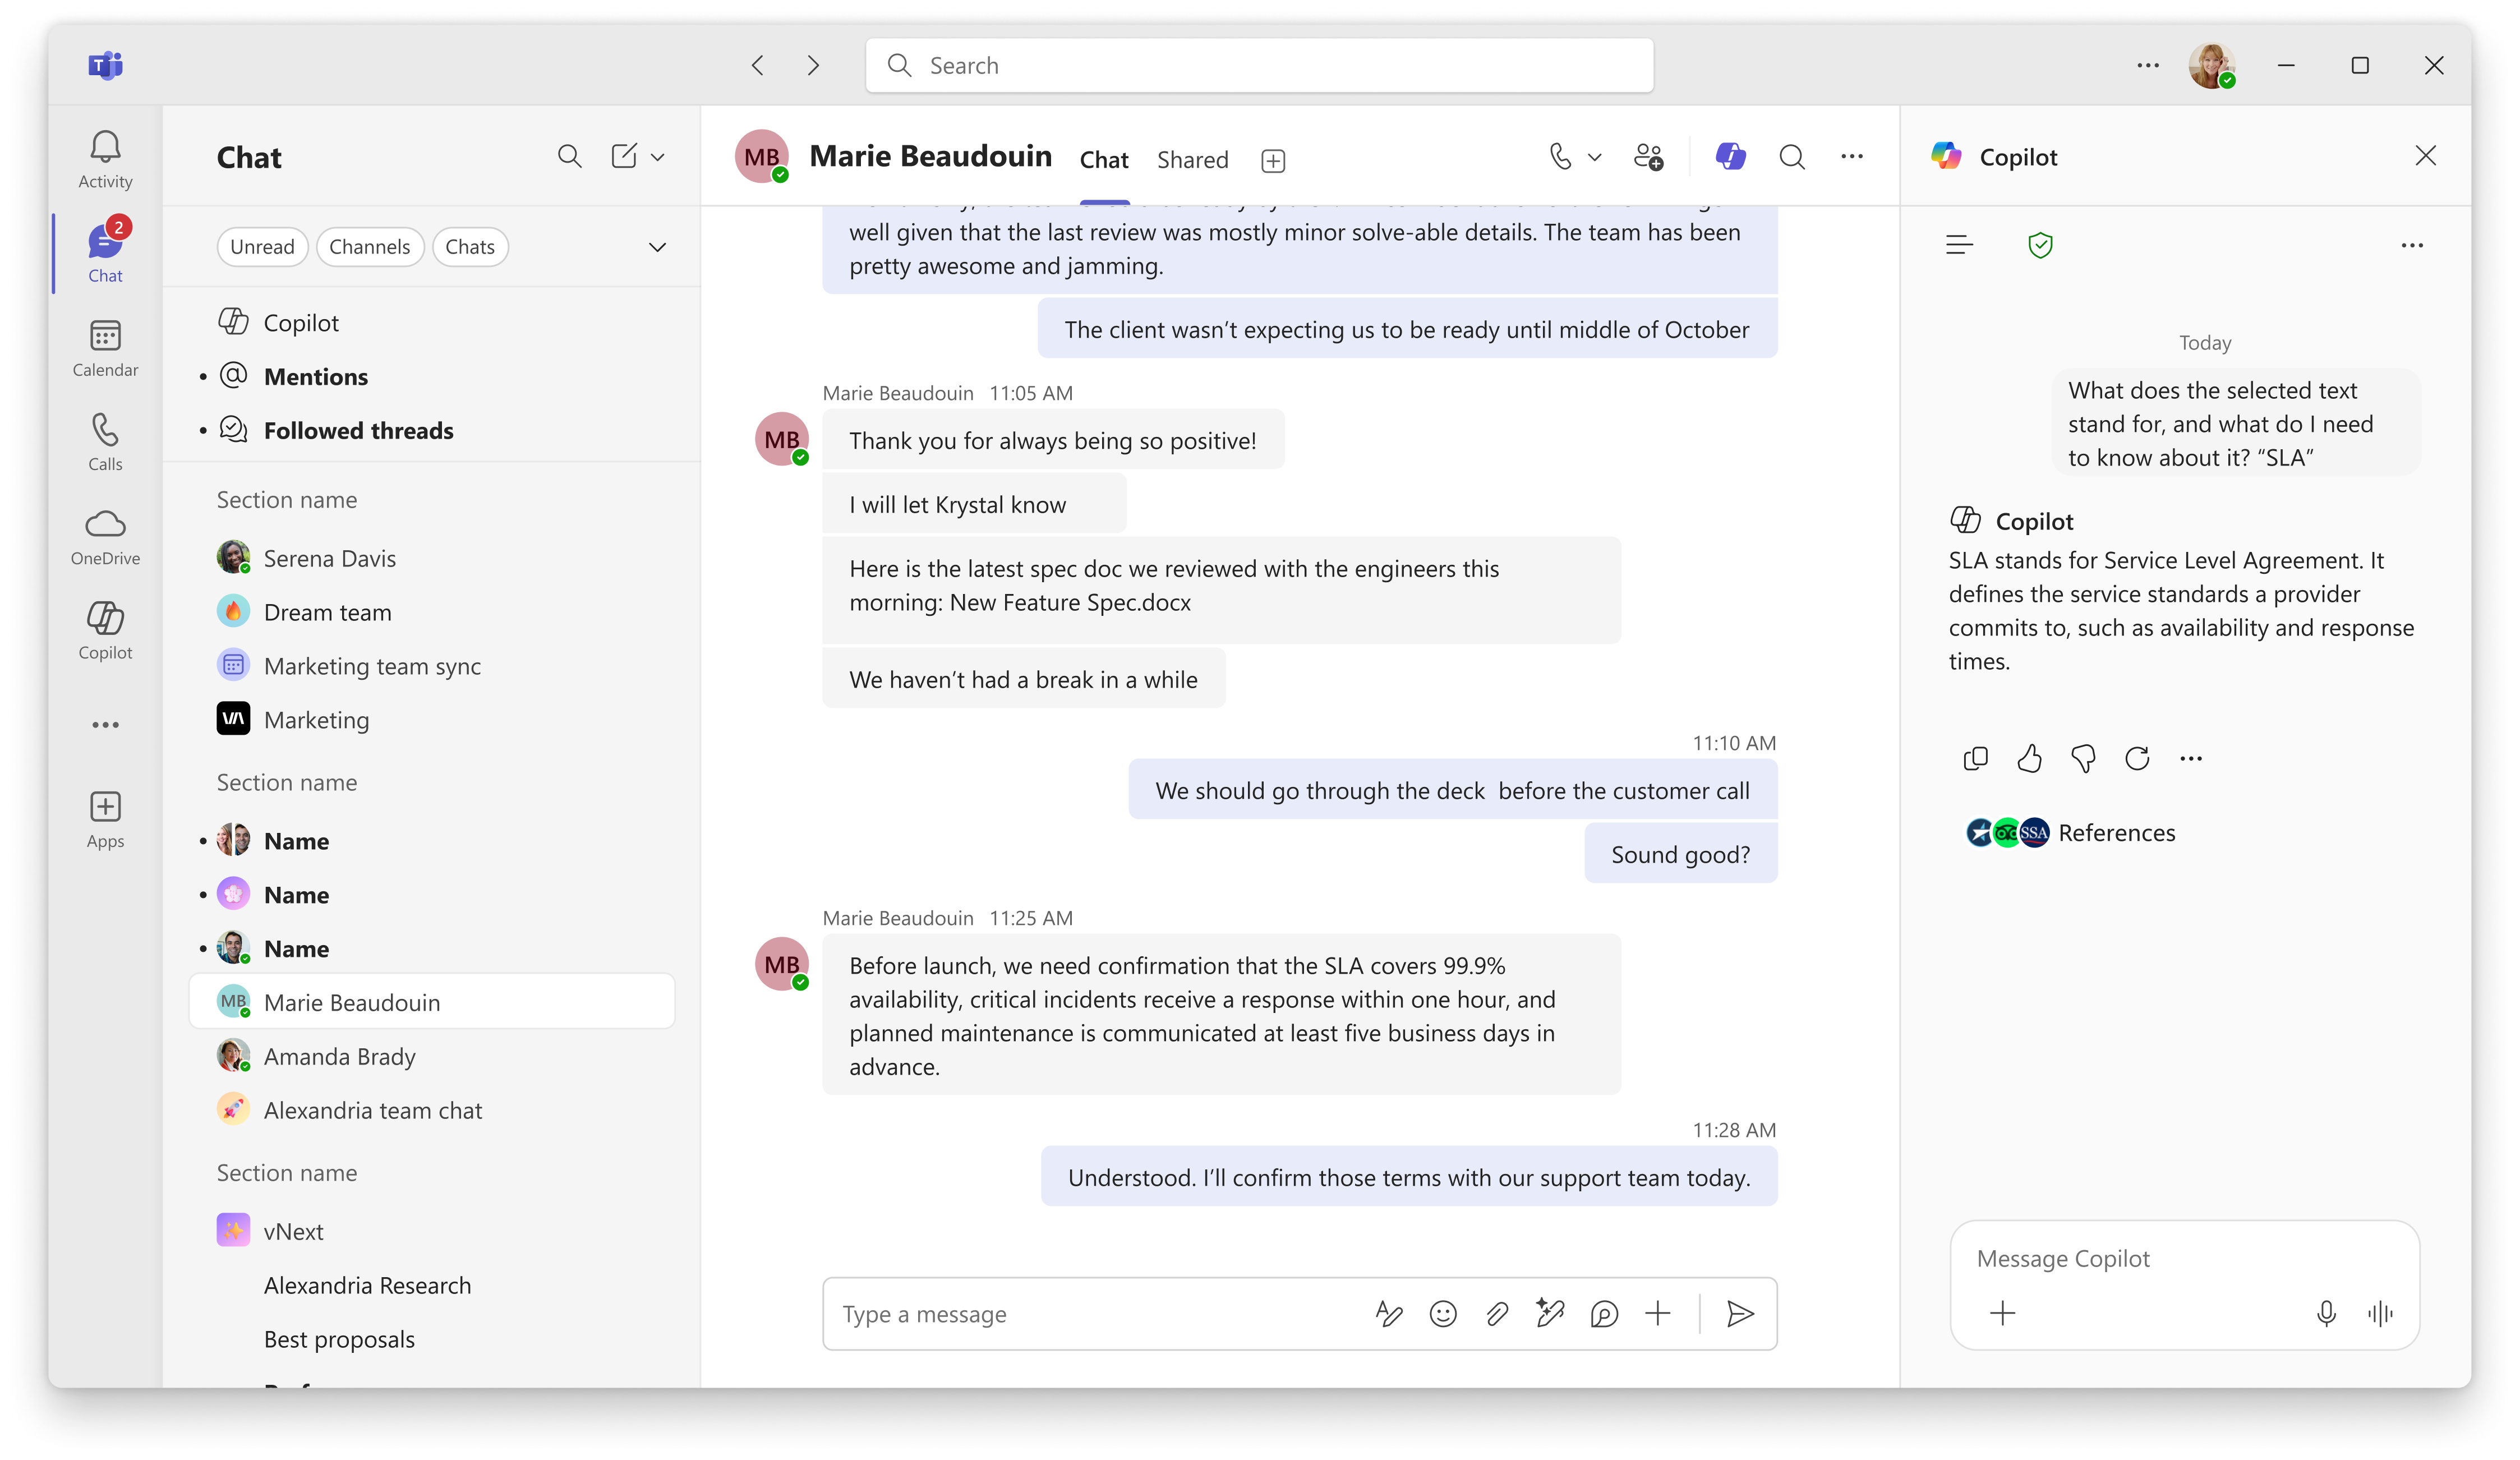Screen dimensions: 2520x1460
Task: Start a new chat with compose icon
Action: tap(623, 156)
